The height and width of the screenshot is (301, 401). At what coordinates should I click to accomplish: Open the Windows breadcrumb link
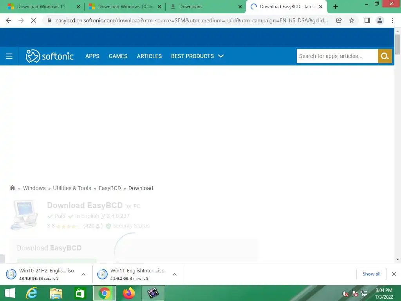click(x=34, y=188)
